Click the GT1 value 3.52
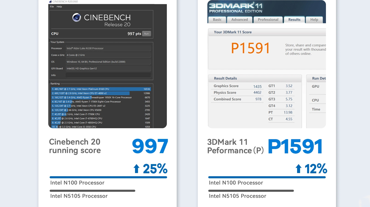Screen dimensions: 370x207 (289, 86)
